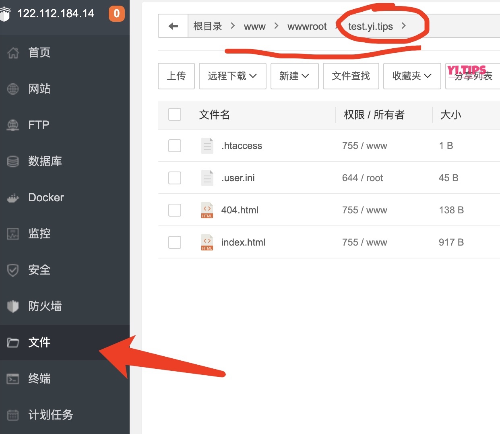The height and width of the screenshot is (434, 500).
Task: Navigate to wwwroot in the breadcrumb
Action: click(x=307, y=27)
